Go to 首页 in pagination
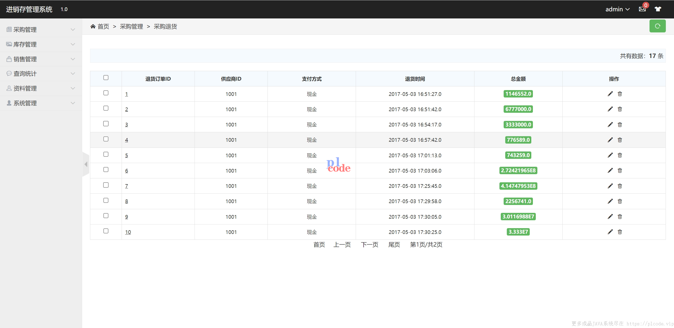674x328 pixels. [x=319, y=244]
